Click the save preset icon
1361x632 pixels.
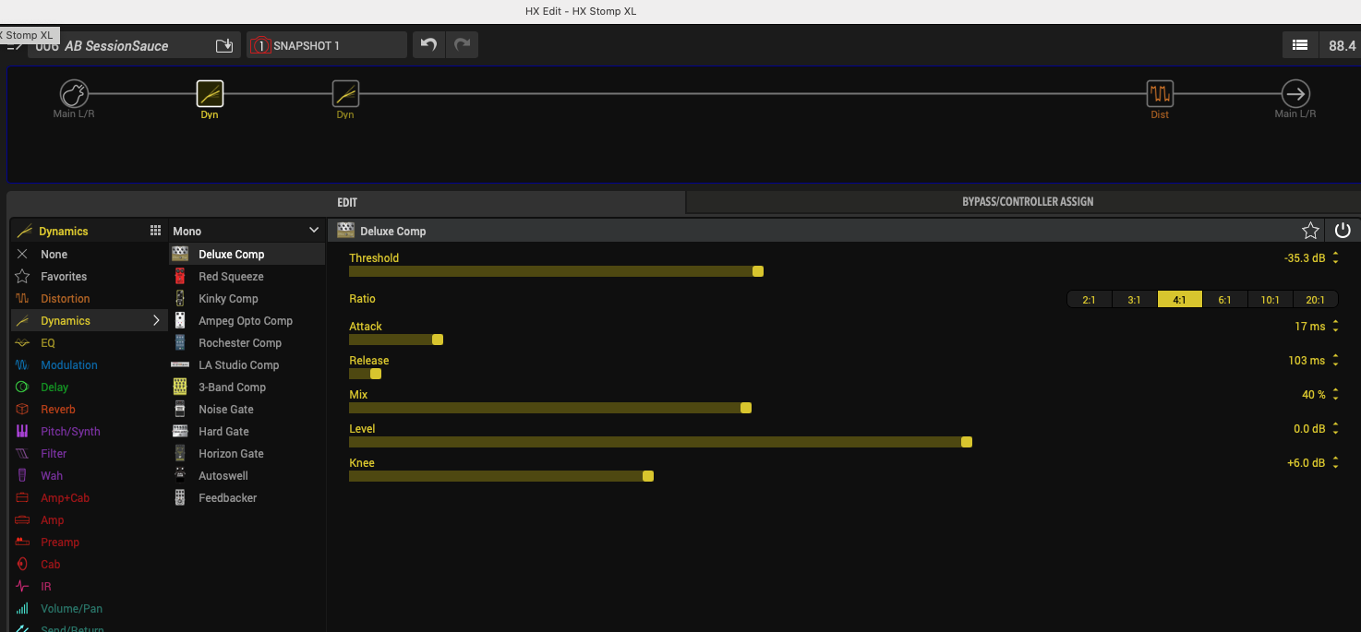point(224,45)
